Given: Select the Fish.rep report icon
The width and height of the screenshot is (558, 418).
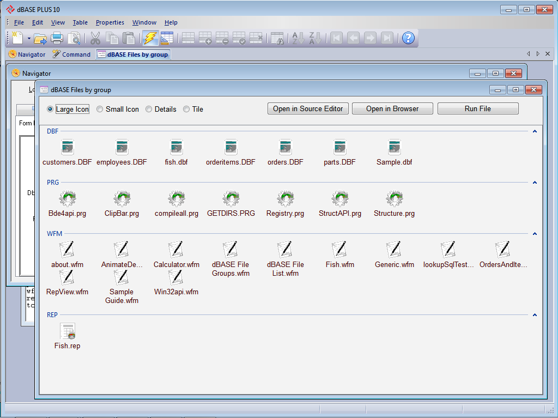Looking at the screenshot, I should coord(67,331).
